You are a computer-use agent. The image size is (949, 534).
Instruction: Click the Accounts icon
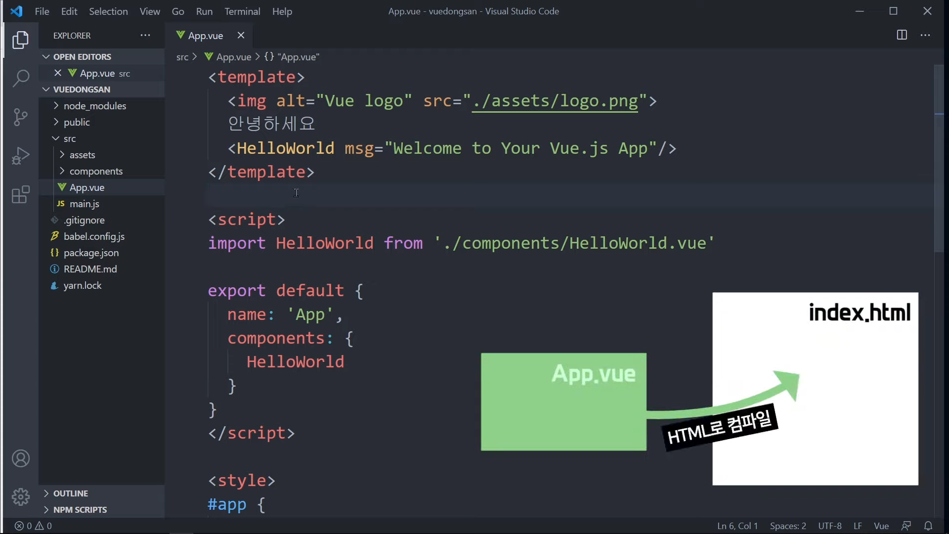tap(21, 459)
